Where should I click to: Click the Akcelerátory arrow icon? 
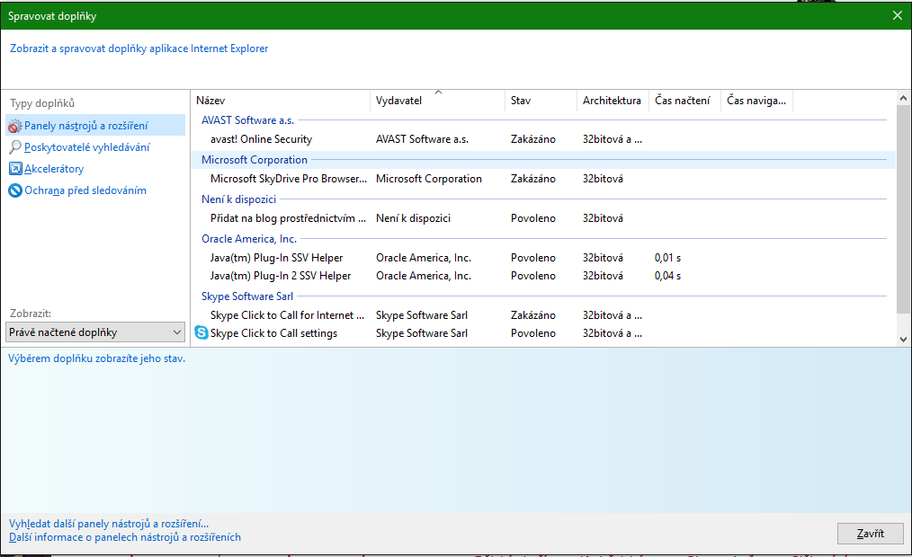coord(14,169)
